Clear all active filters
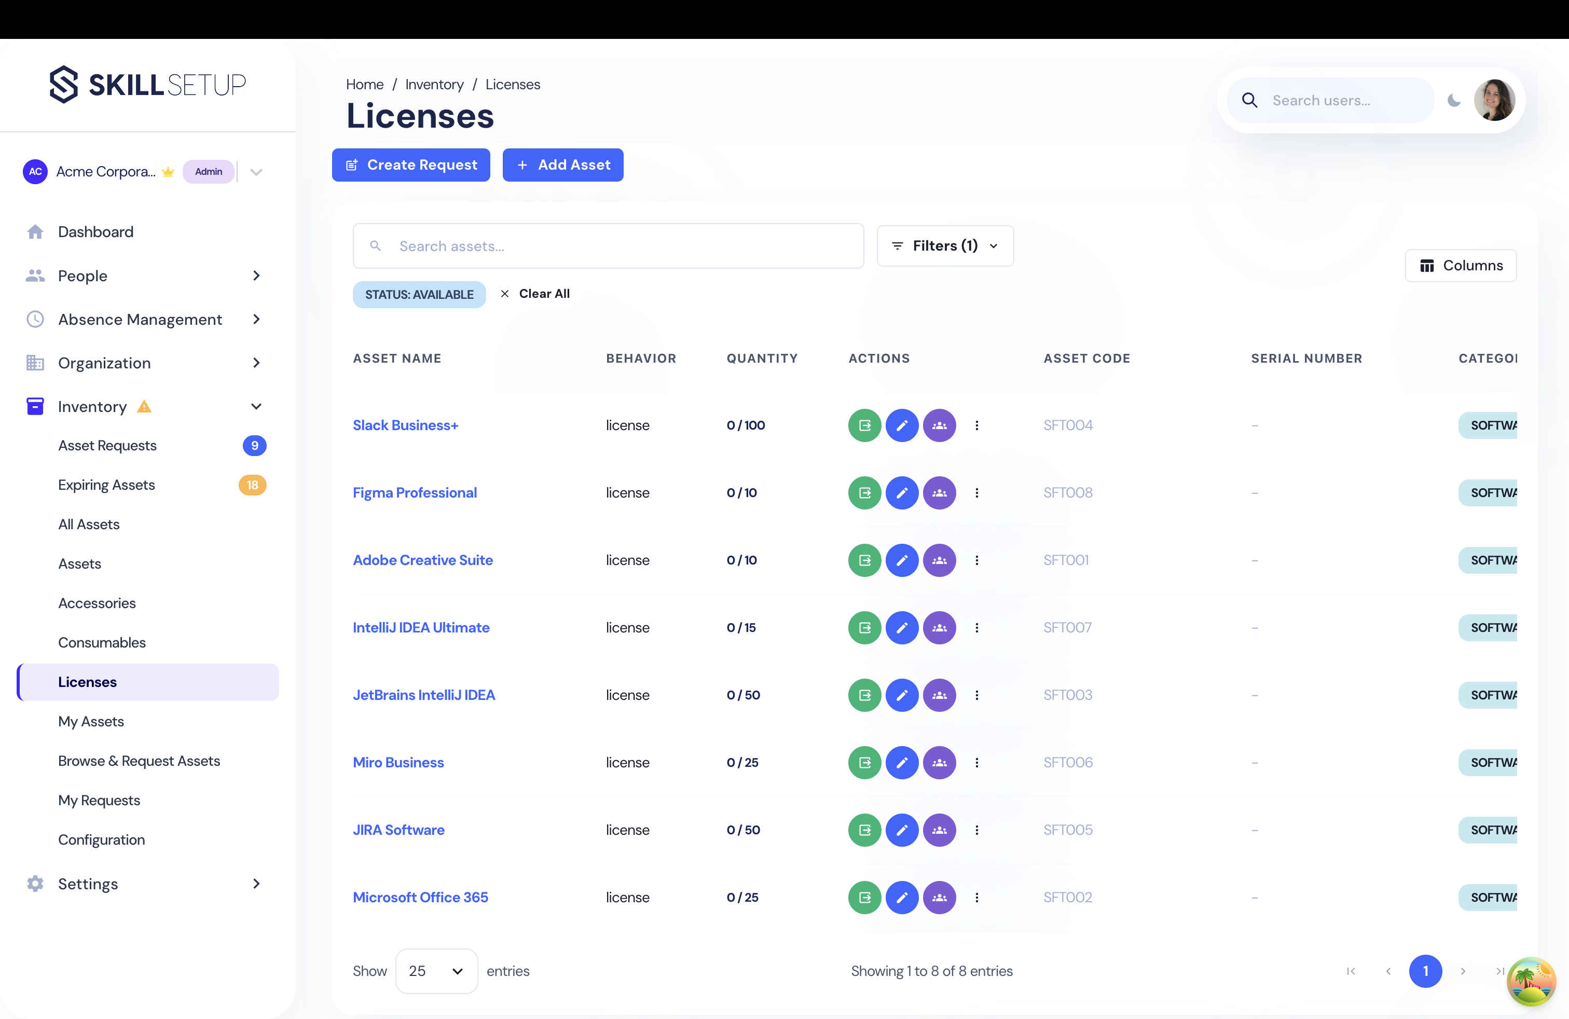1569x1019 pixels. [x=545, y=293]
